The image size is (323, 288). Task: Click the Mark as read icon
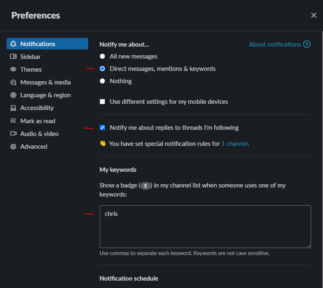pyautogui.click(x=13, y=121)
